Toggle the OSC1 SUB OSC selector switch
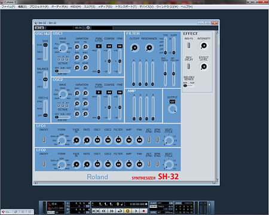Viewport: 269px width, 215px height. click(x=62, y=71)
